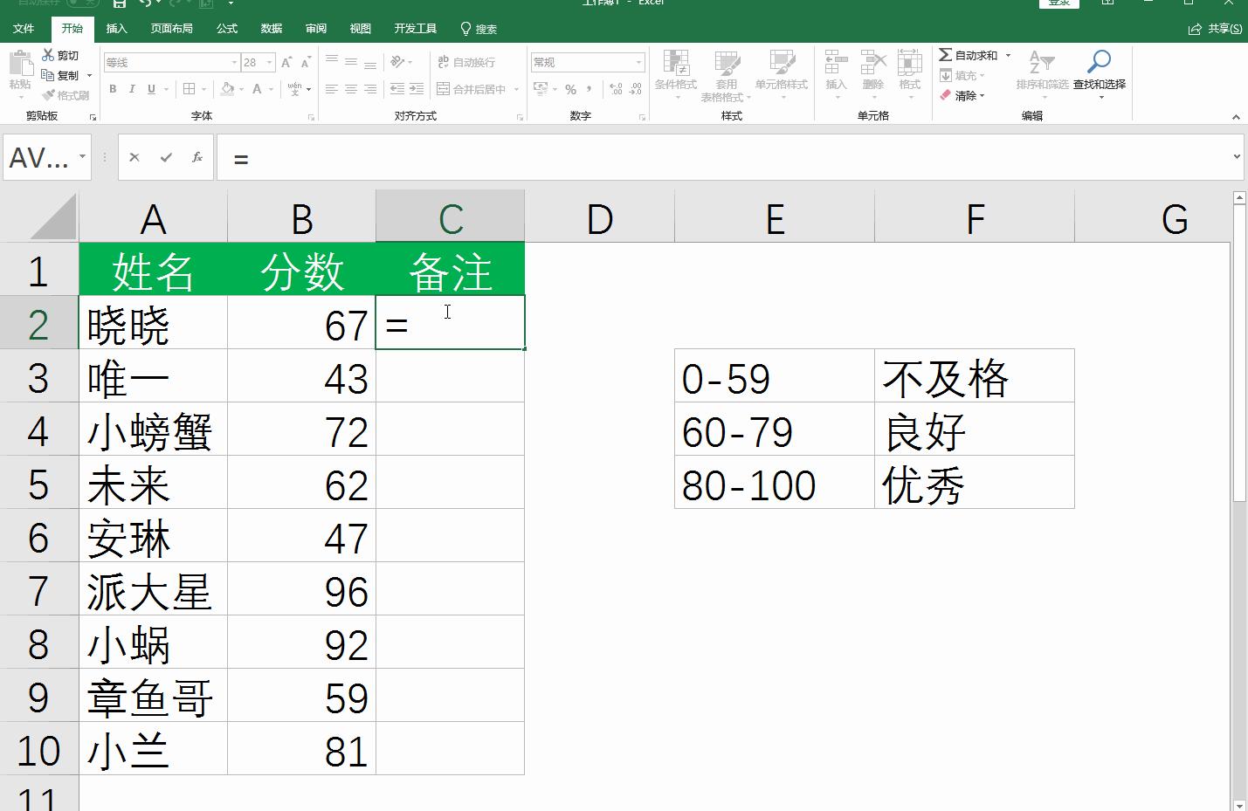Toggle italic formatting with the I icon
This screenshot has width=1248, height=811.
[132, 88]
